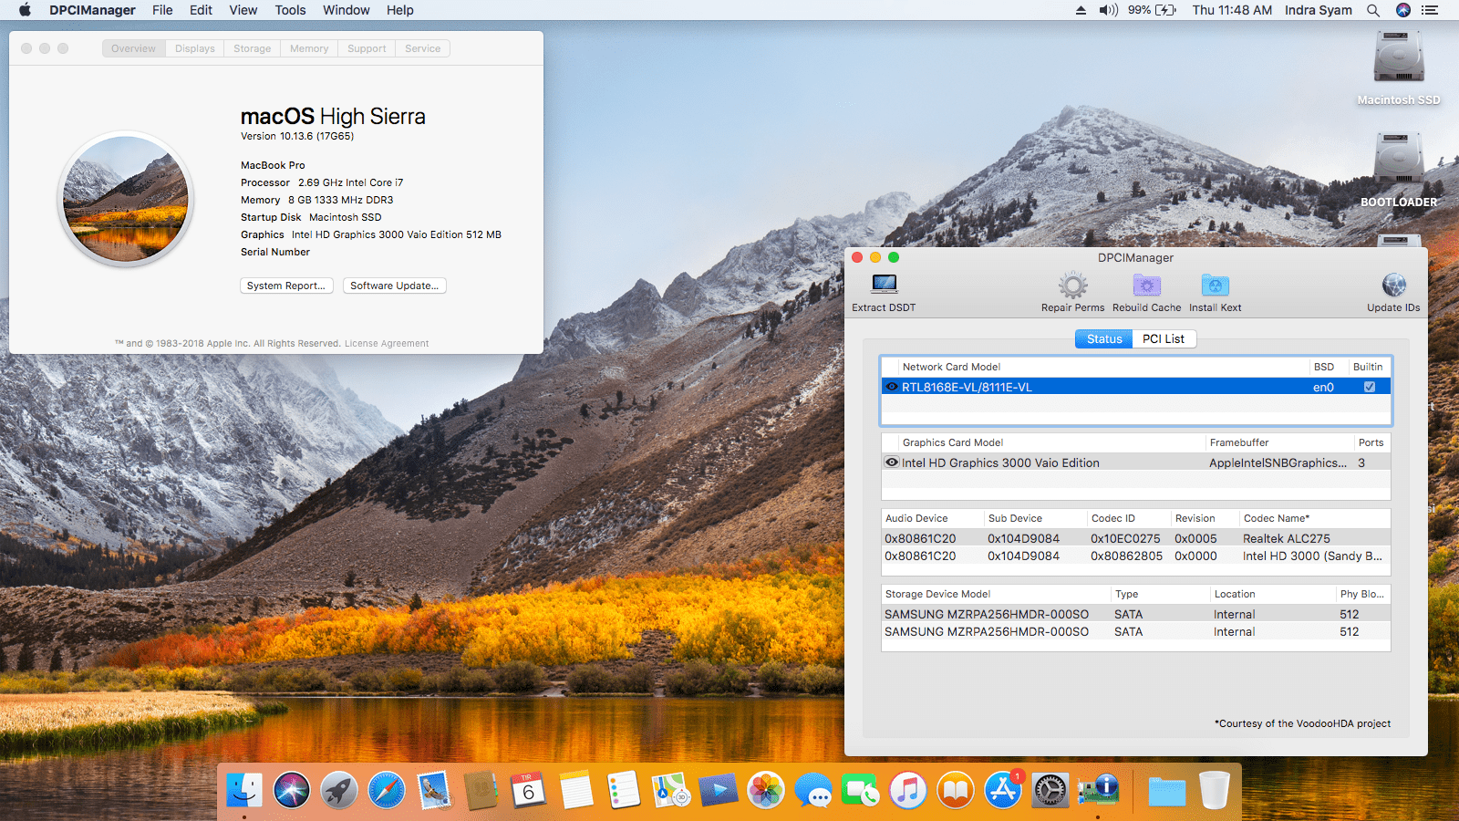Select the Install Kext tool

tap(1215, 289)
